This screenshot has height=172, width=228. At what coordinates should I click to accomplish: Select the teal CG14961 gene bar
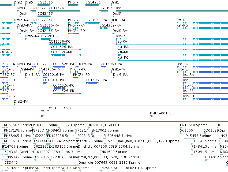tap(93, 5)
